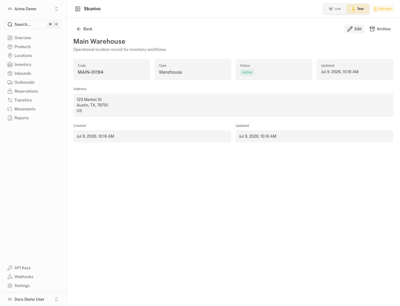Screen dimensions: 400x306
Task: Click the Test mode badge
Action: 383,9
